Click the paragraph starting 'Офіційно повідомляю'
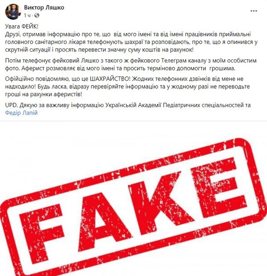This screenshot has height=276, width=267. (127, 86)
